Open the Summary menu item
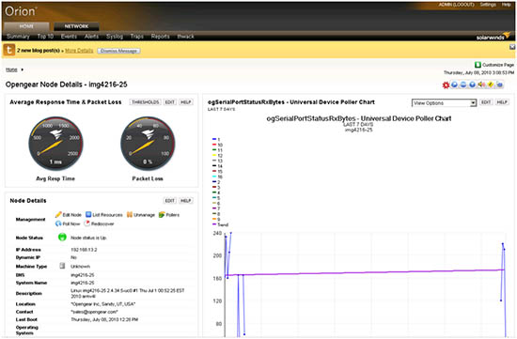The height and width of the screenshot is (339, 517). click(18, 37)
